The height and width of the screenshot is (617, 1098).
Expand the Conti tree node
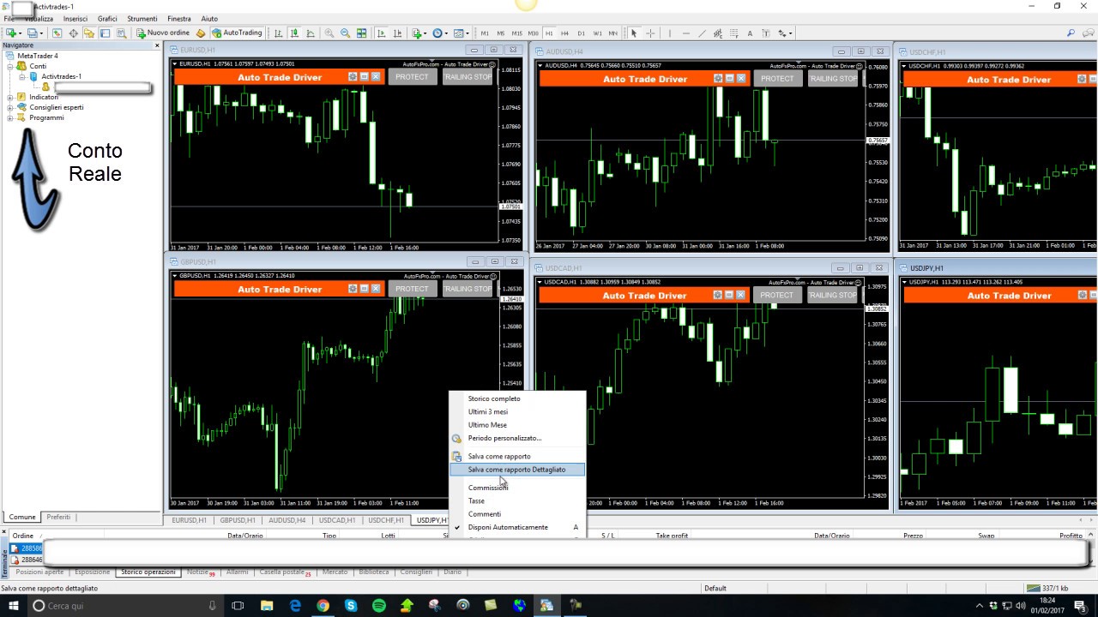[10, 66]
